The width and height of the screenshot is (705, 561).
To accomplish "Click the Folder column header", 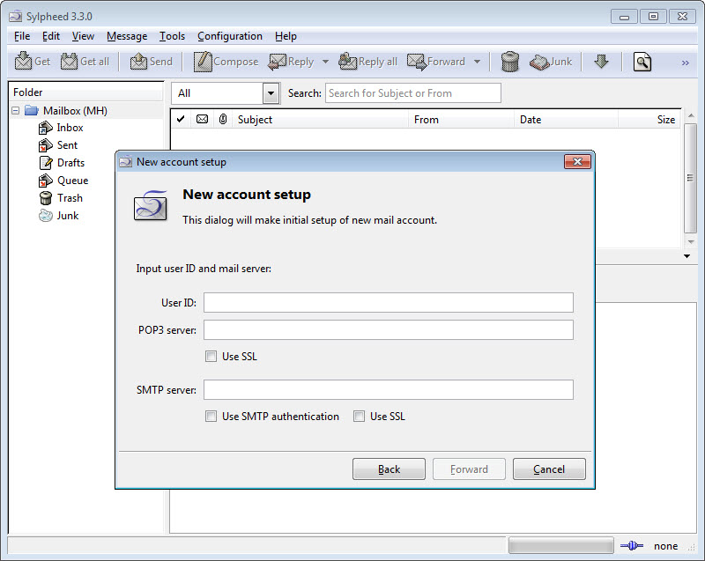I will point(86,92).
